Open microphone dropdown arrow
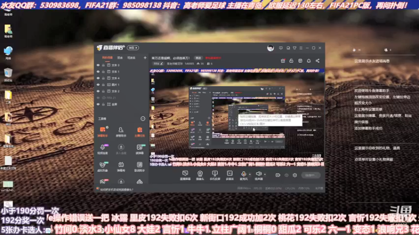Image resolution: width=419 pixels, height=235 pixels. point(250,174)
